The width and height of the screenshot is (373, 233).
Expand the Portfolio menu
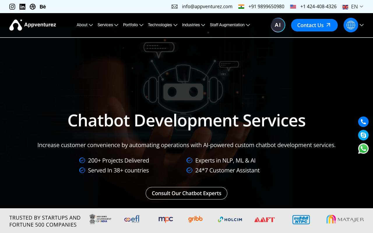(x=133, y=25)
